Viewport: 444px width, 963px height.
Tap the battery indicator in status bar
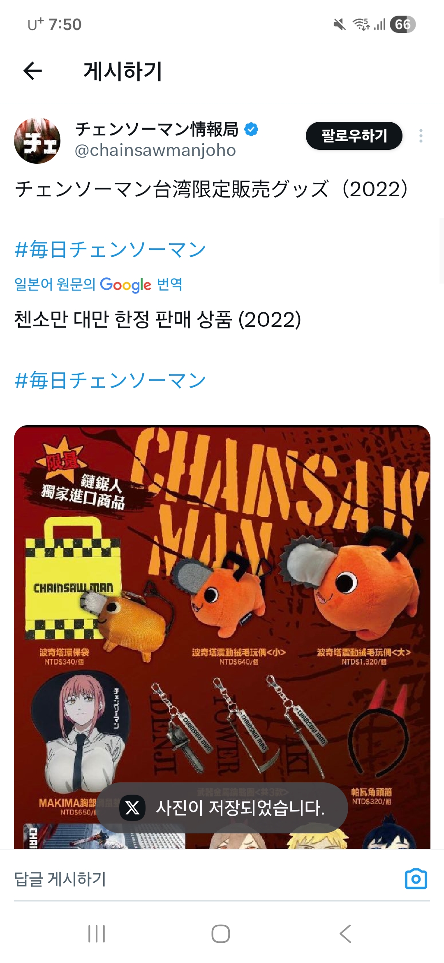pyautogui.click(x=402, y=24)
